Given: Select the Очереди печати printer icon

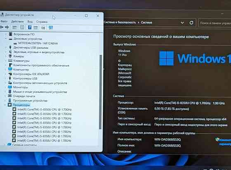Looking at the screenshot, I should click(x=10, y=96).
